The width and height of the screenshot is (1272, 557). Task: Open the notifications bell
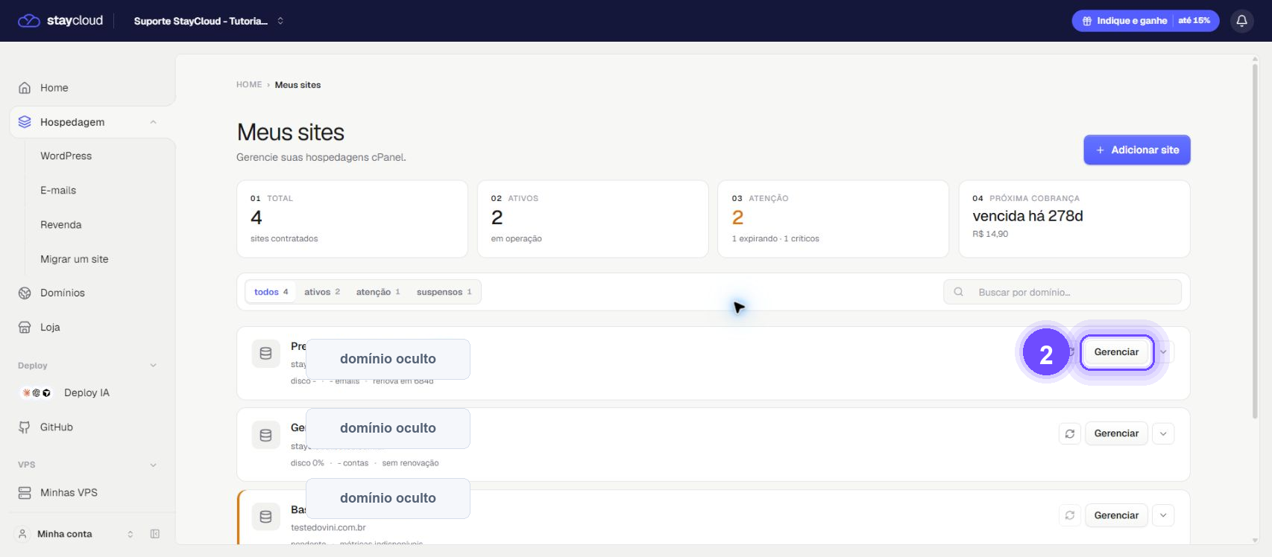click(1241, 21)
